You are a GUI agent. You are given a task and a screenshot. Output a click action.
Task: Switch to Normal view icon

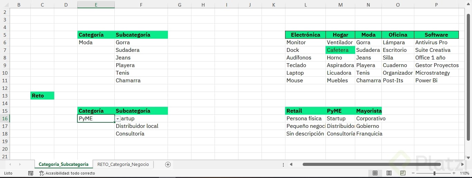coord(375,173)
